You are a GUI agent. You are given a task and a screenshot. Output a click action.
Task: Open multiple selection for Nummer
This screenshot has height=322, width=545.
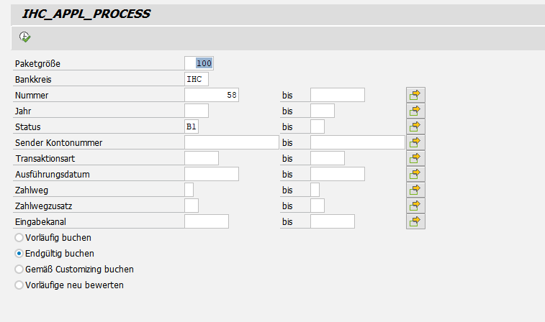415,95
